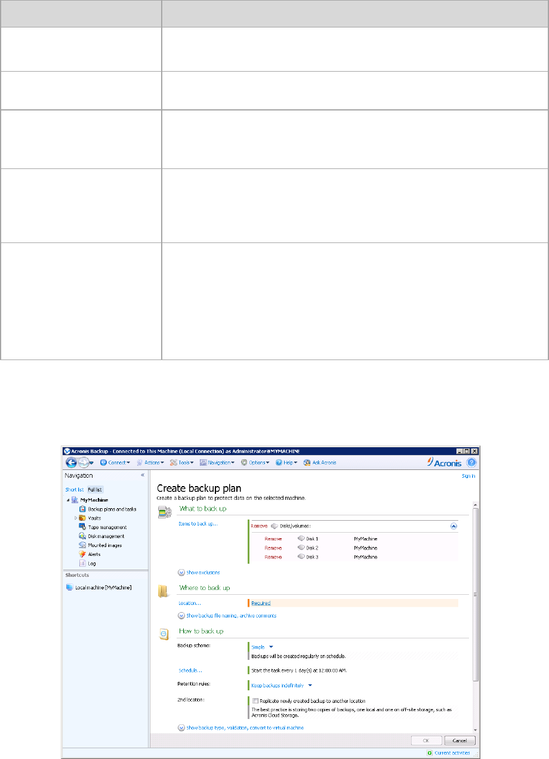Click the Cancel button

[459, 740]
